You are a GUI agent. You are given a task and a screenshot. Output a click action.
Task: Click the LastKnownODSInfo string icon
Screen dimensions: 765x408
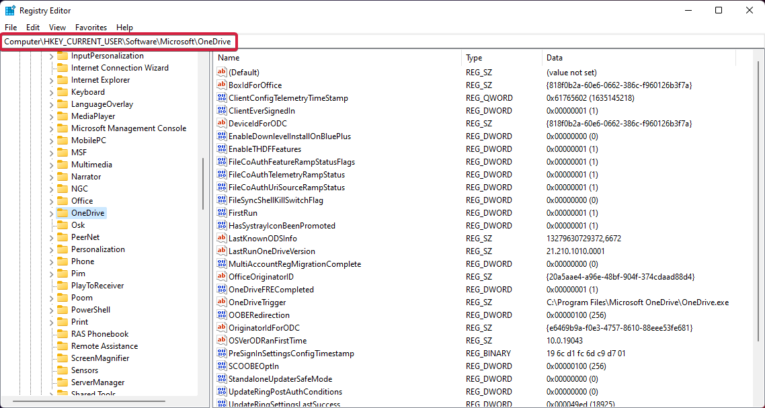(222, 238)
